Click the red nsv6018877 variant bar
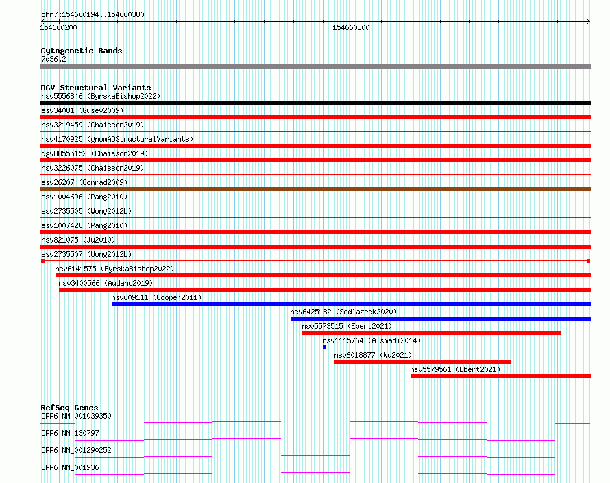610x483 pixels. (422, 362)
